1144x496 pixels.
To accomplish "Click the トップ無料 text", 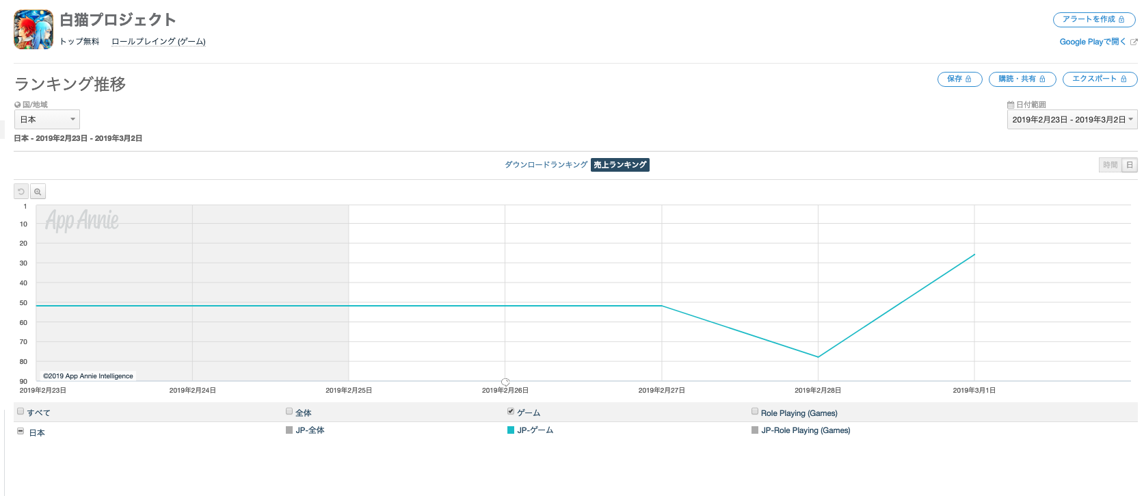I will [x=79, y=42].
